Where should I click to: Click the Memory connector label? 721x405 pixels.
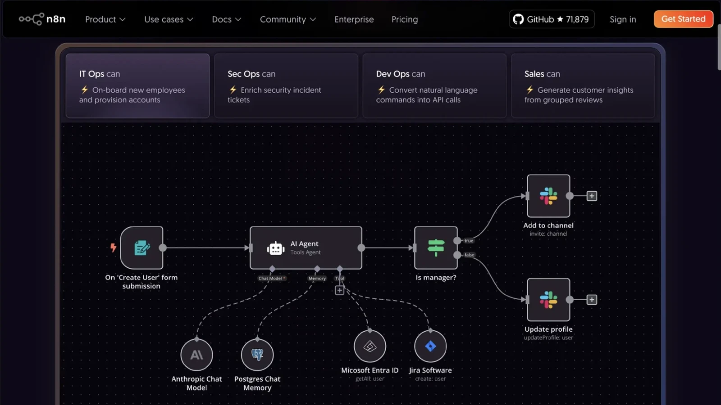click(317, 278)
